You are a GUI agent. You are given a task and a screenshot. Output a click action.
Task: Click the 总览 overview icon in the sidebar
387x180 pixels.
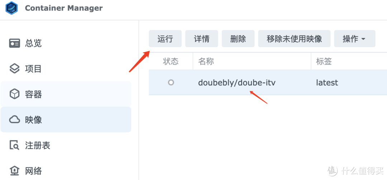14,43
